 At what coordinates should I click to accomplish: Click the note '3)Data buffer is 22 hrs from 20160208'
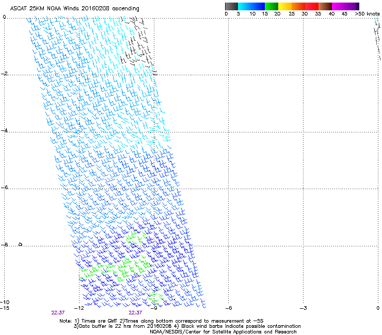(122, 326)
